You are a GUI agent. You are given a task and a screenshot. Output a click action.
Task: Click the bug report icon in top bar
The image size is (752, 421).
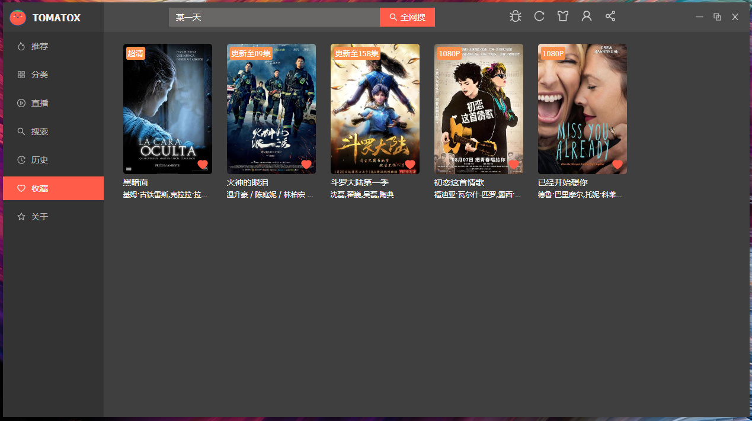coord(516,17)
